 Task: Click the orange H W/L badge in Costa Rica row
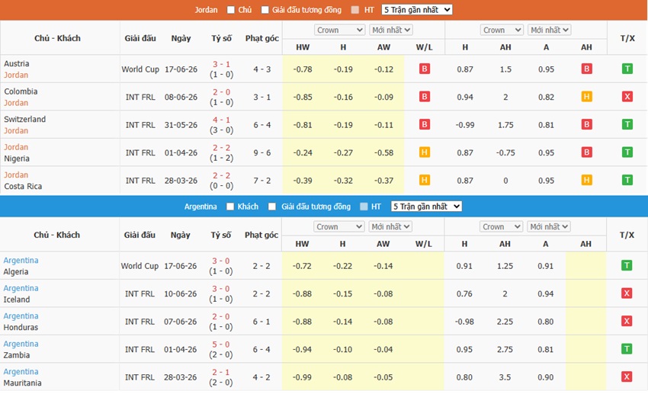pyautogui.click(x=425, y=180)
